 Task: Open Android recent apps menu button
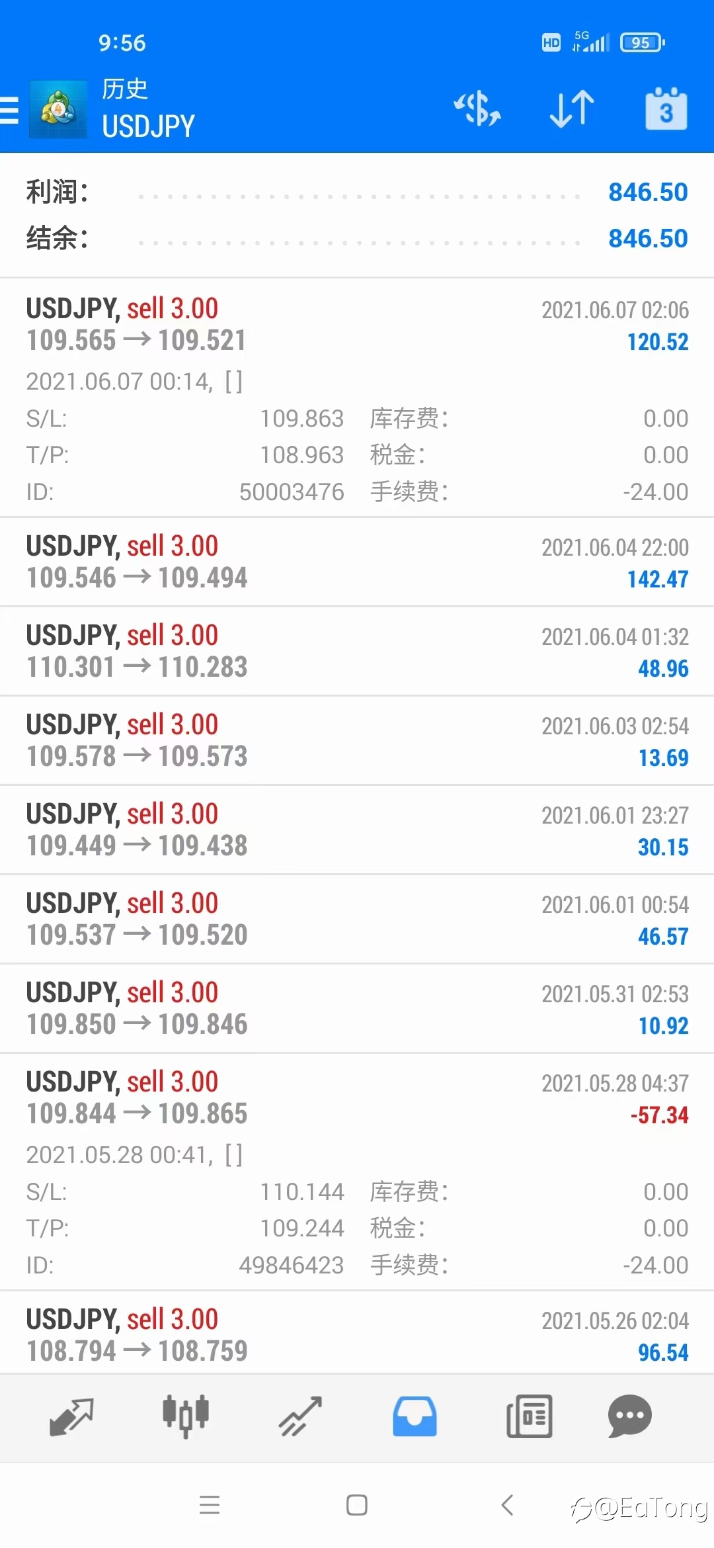pyautogui.click(x=210, y=1505)
